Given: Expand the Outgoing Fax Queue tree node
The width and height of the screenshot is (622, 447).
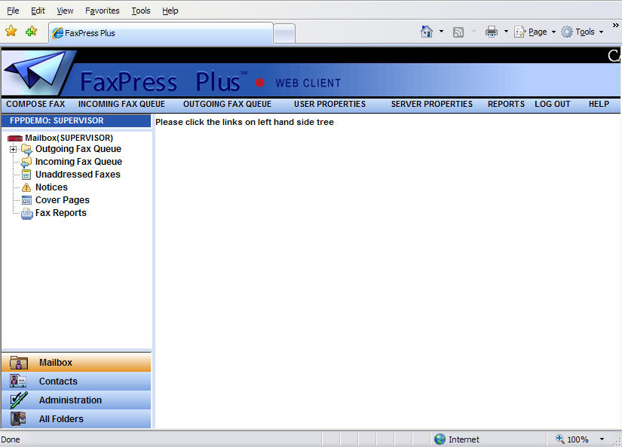Looking at the screenshot, I should (x=13, y=149).
